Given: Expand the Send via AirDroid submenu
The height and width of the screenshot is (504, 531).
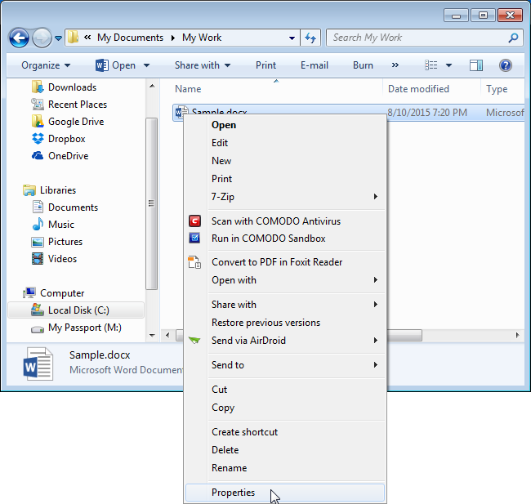Looking at the screenshot, I should coord(284,341).
